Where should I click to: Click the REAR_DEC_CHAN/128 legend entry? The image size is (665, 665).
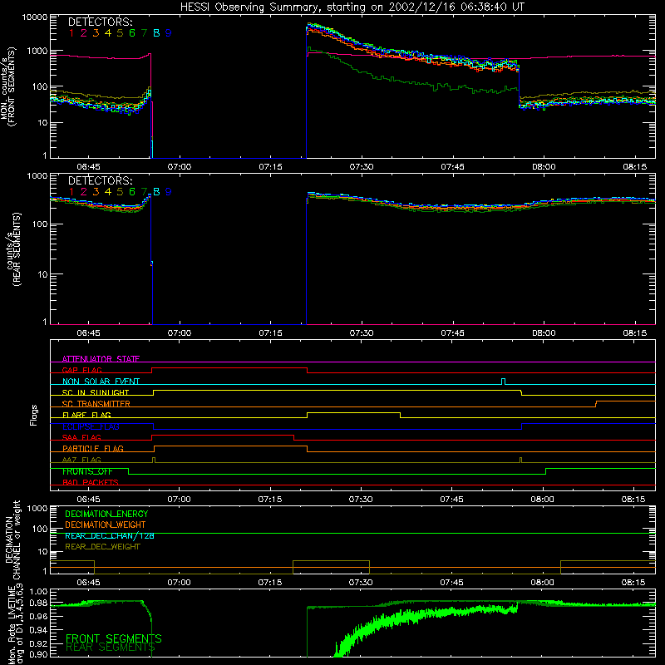[110, 535]
